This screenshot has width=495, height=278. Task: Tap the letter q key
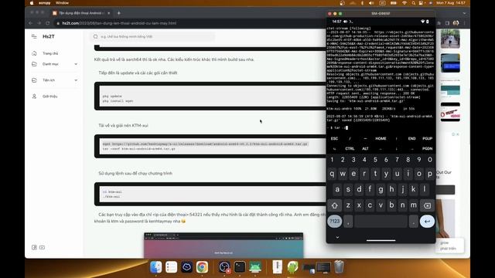coord(332,174)
